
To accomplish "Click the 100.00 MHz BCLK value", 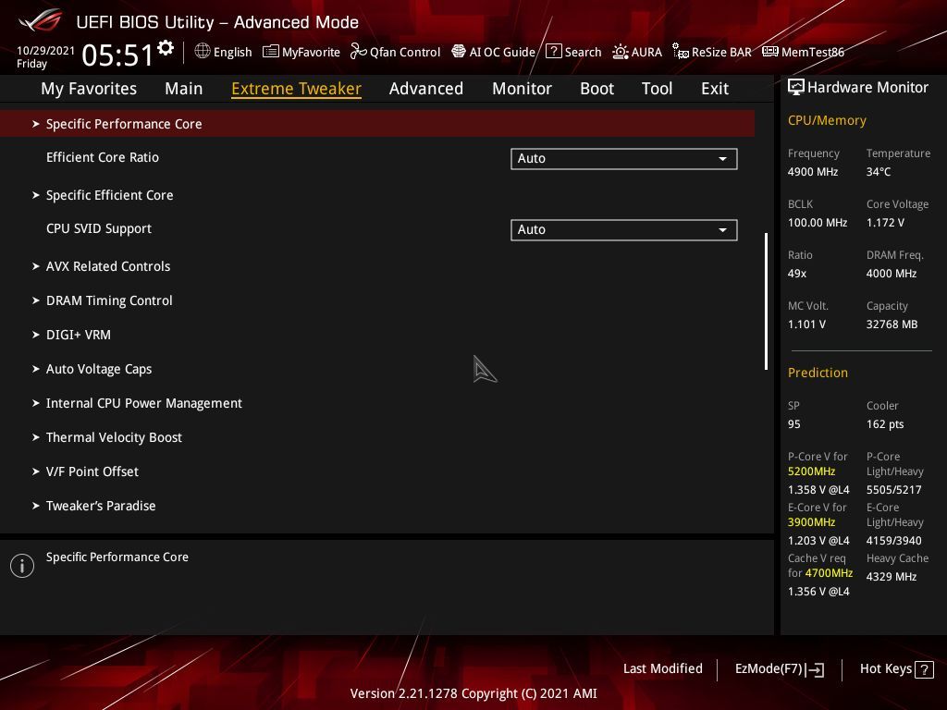I will [818, 223].
